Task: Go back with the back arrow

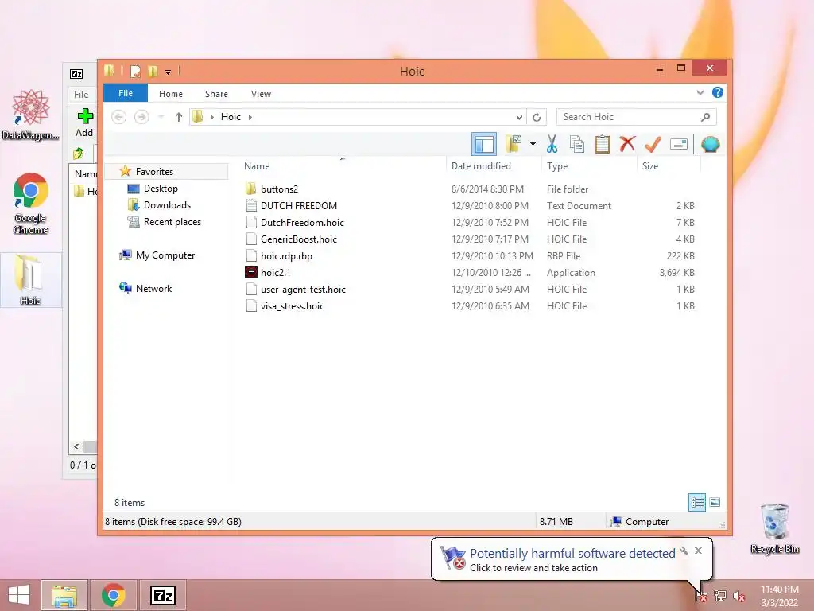Action: [119, 117]
